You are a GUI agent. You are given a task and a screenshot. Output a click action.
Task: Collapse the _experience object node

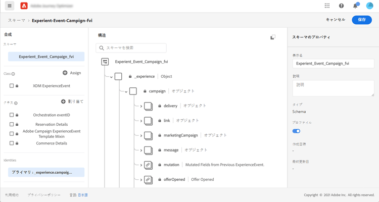tap(112, 77)
